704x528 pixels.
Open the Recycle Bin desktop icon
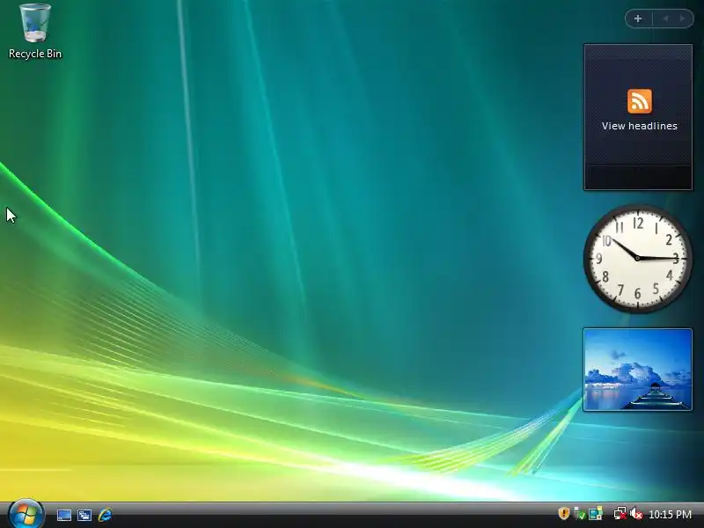pyautogui.click(x=35, y=31)
